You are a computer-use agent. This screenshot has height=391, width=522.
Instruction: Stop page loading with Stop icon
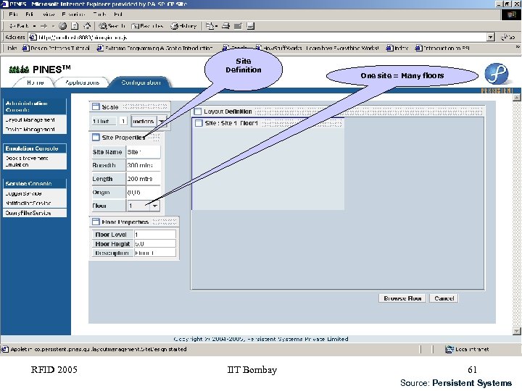pyautogui.click(x=62, y=25)
